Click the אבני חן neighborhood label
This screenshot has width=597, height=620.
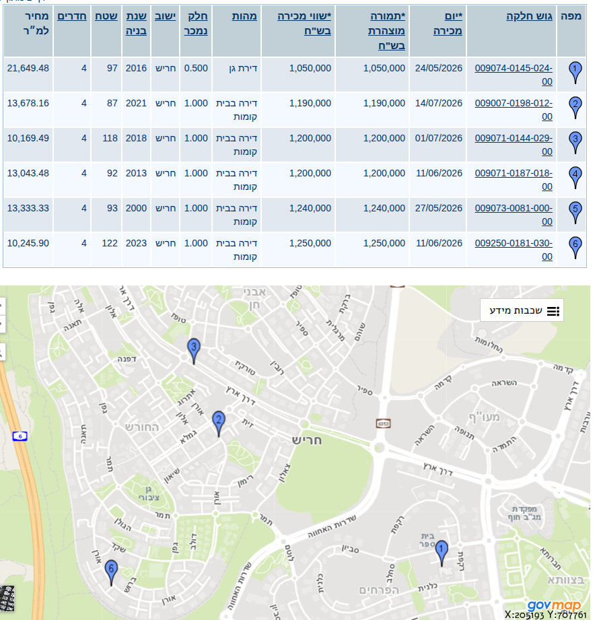click(x=254, y=298)
